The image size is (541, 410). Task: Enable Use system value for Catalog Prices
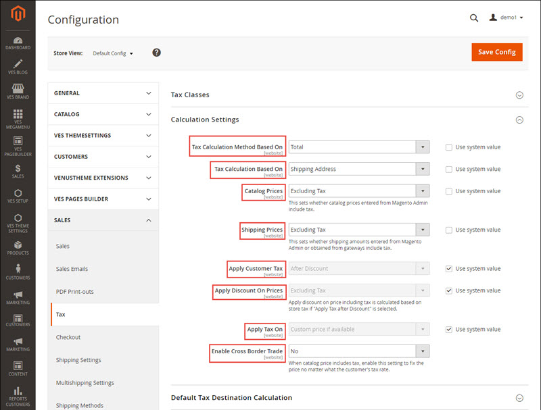[x=448, y=191]
